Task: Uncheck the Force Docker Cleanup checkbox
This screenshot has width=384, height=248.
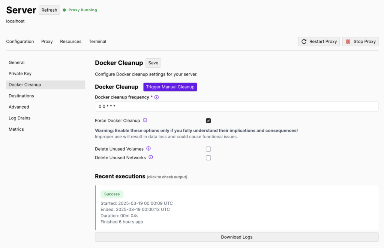Action: [208, 121]
